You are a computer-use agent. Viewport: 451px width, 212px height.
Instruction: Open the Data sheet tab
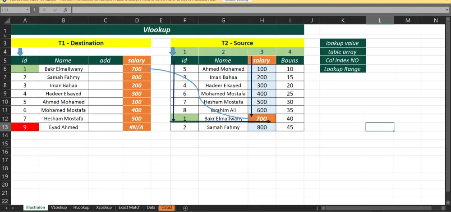tap(151, 207)
